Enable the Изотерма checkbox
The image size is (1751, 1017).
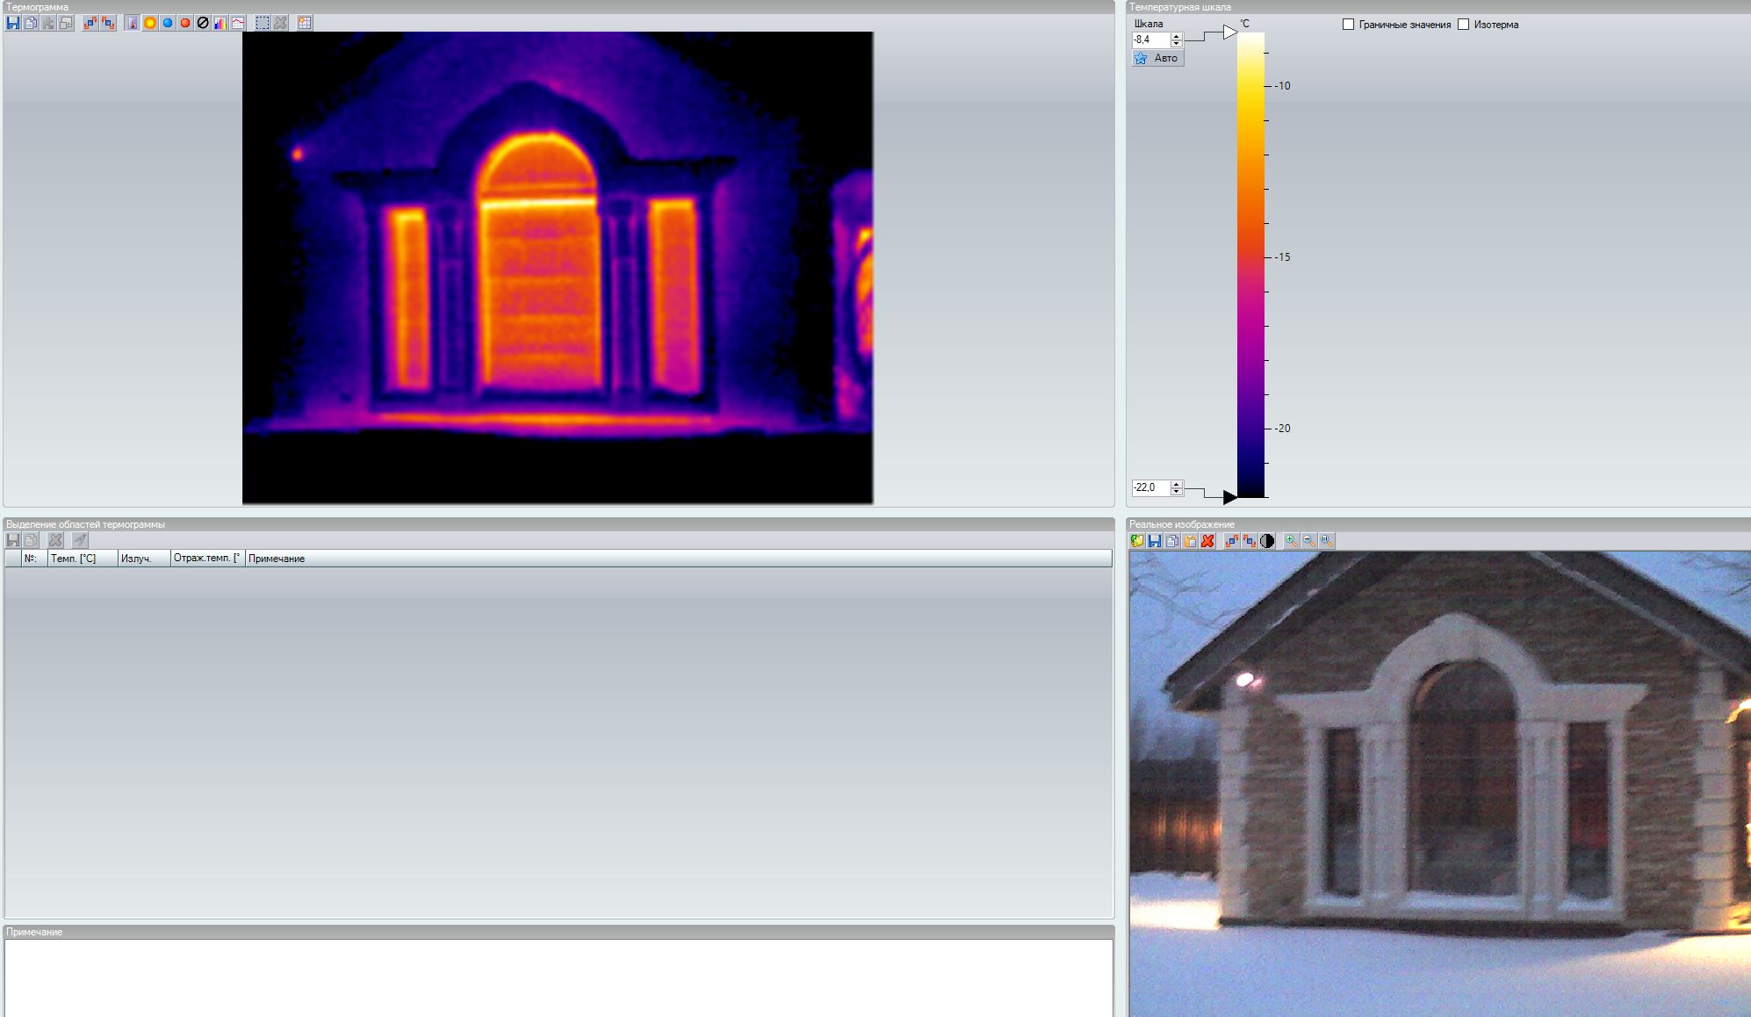[1464, 25]
